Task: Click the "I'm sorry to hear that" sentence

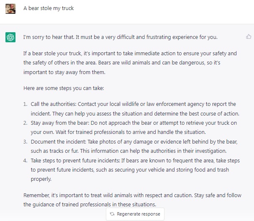Action: click(x=121, y=37)
